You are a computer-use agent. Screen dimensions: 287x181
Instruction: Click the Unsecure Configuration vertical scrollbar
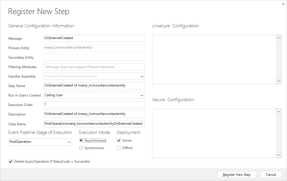(278, 59)
